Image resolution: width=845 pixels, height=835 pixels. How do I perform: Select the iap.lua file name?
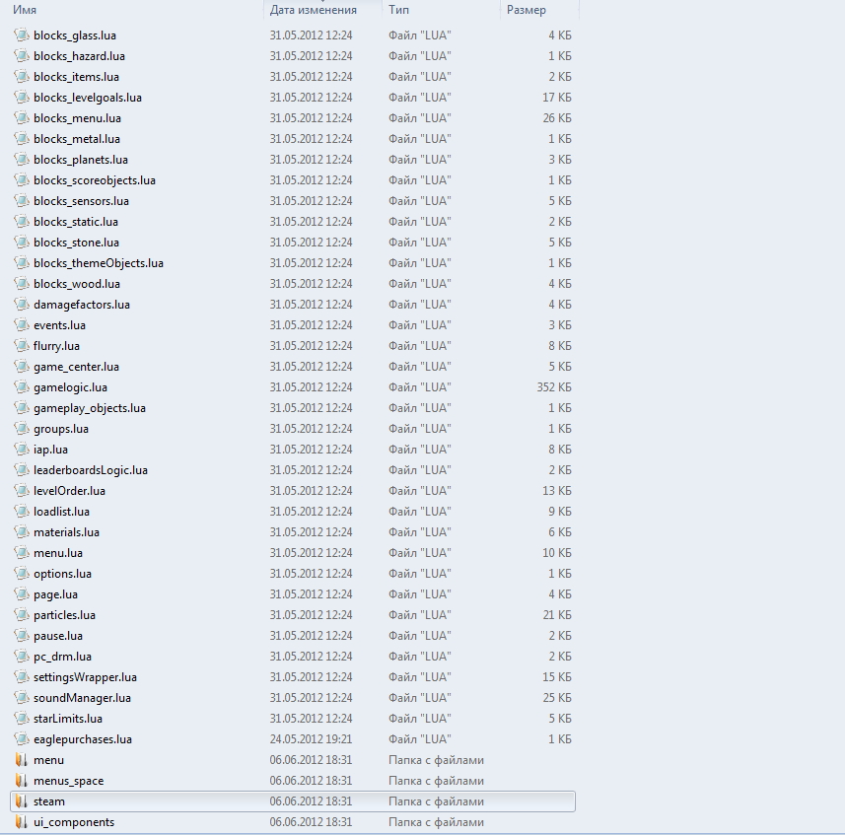[x=50, y=450]
